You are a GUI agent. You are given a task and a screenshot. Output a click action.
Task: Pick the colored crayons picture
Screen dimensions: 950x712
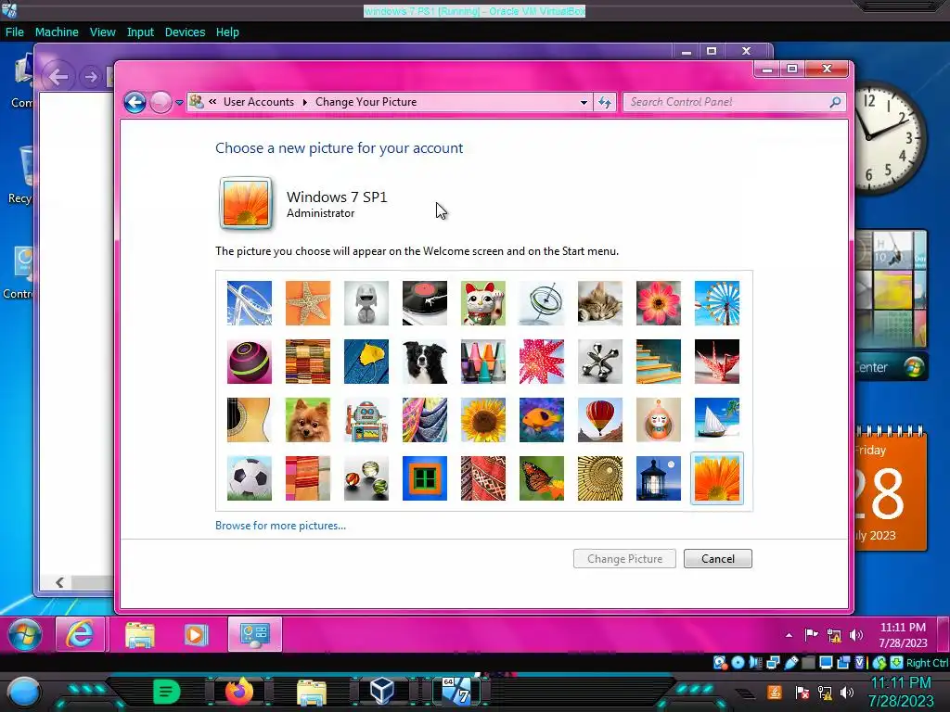482,362
